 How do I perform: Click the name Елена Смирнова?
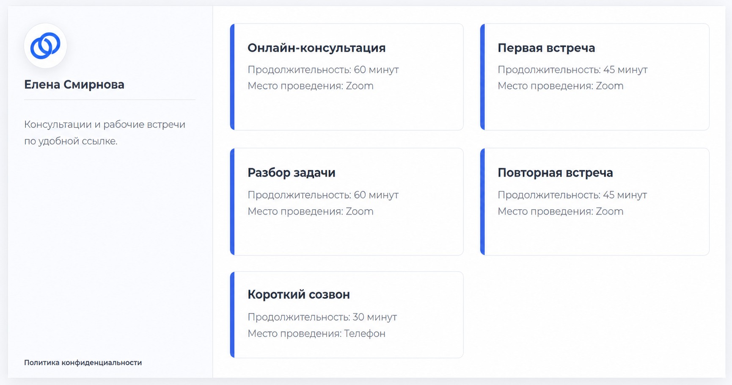click(x=74, y=85)
